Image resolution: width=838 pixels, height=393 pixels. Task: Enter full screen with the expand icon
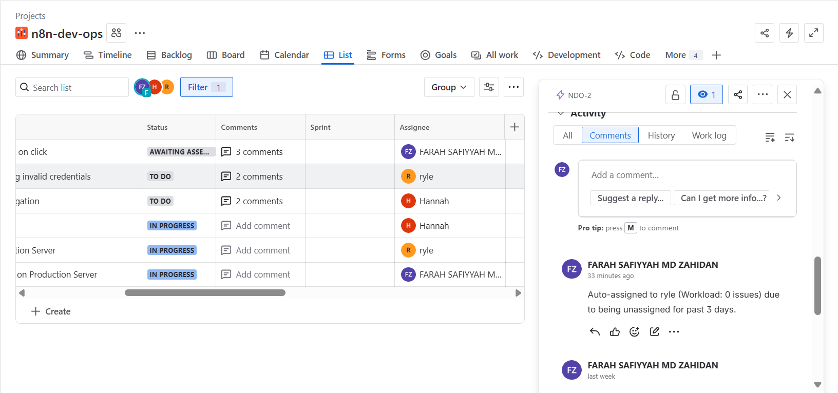tap(814, 33)
